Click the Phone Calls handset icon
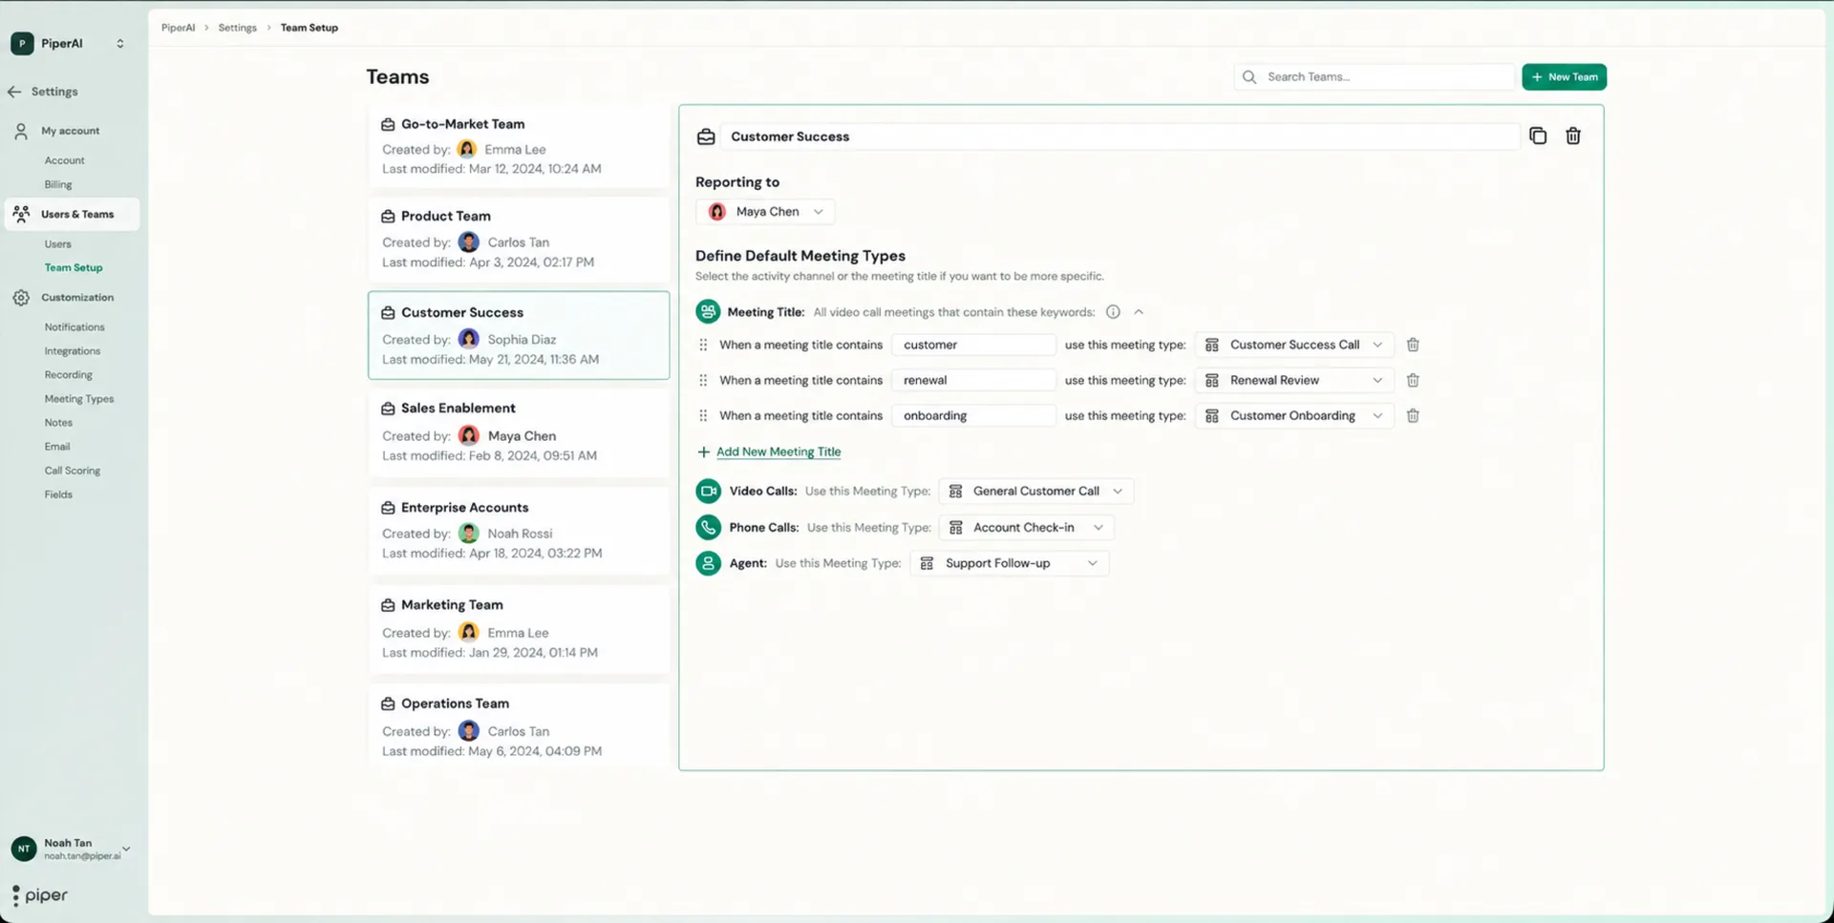Screen dimensions: 1834x923 point(708,527)
